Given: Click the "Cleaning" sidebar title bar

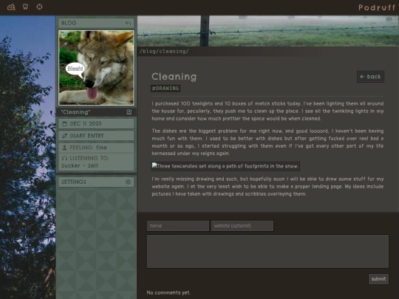Looking at the screenshot, I should [x=96, y=112].
